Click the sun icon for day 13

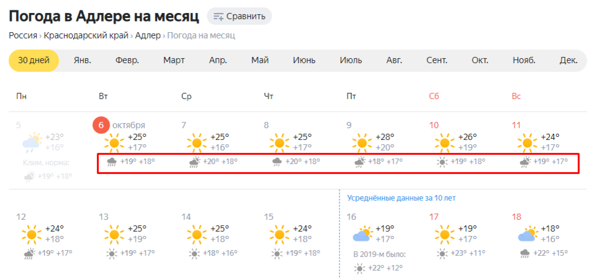pyautogui.click(x=114, y=234)
